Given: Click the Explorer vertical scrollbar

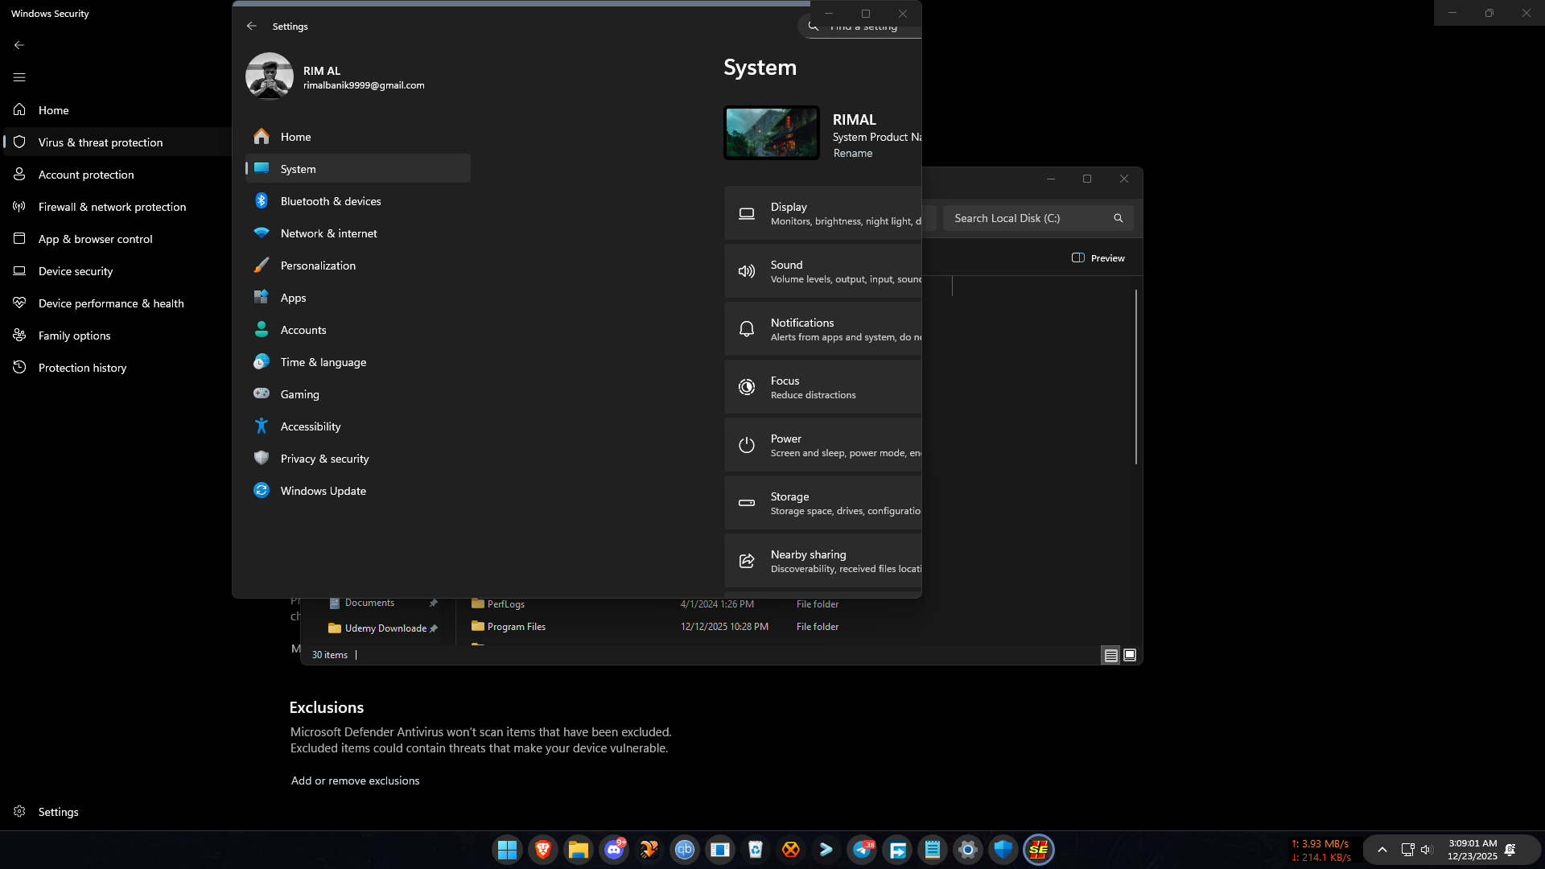Looking at the screenshot, I should click(x=1136, y=377).
